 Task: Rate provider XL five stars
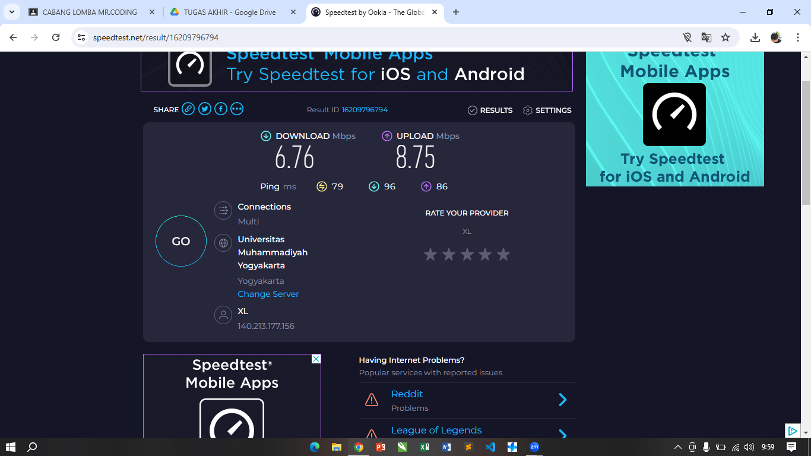point(503,255)
